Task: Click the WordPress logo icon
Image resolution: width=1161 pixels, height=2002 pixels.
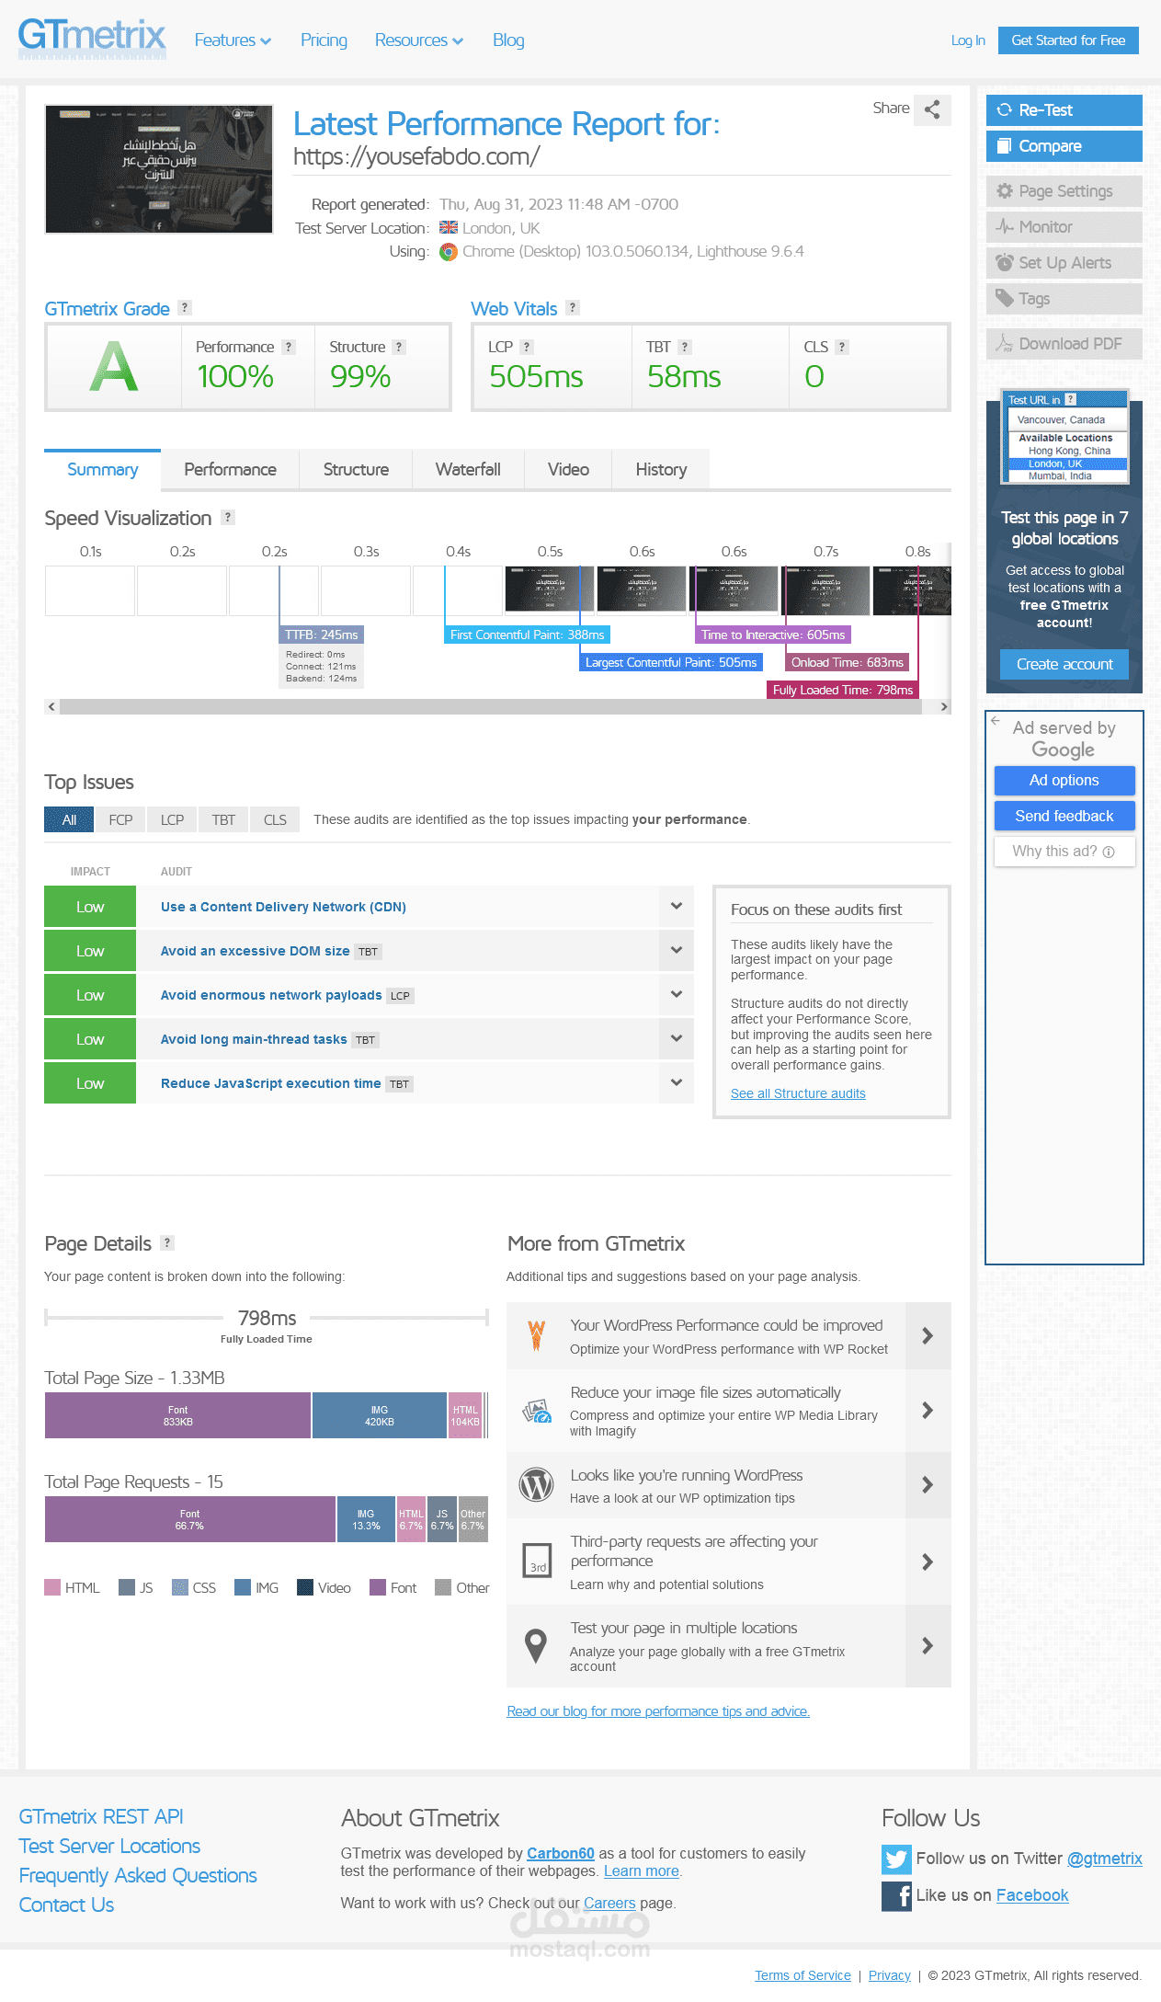Action: 537,1484
